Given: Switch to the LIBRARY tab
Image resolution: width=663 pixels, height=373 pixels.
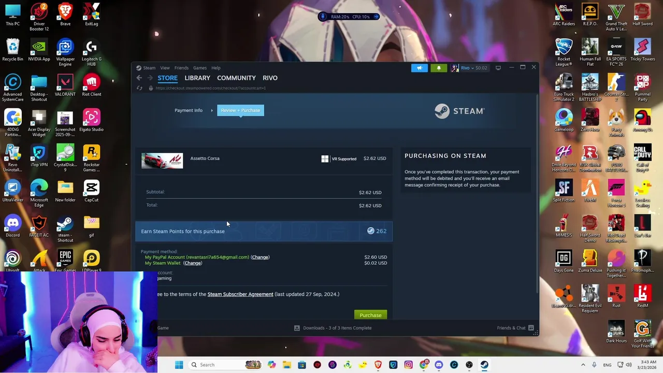Looking at the screenshot, I should tap(197, 78).
